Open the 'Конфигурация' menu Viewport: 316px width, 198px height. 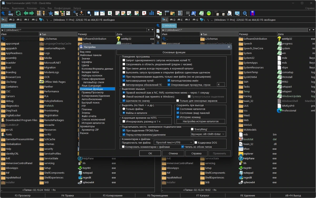(62, 8)
